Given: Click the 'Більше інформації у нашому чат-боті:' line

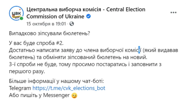Looking at the screenshot, I should (x=56, y=81).
